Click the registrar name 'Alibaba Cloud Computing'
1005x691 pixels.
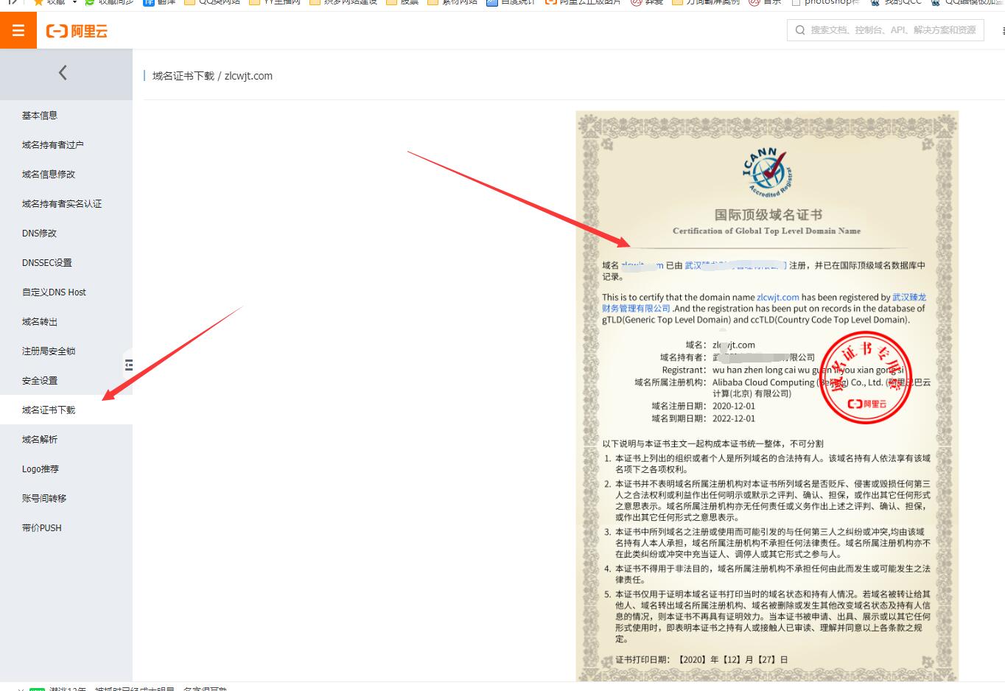(822, 387)
